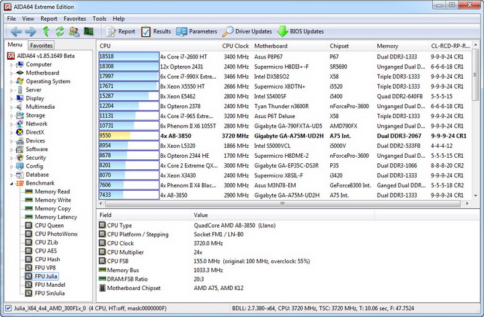The height and width of the screenshot is (317, 484).
Task: Sort results by Motherboard column header
Action: (x=289, y=46)
